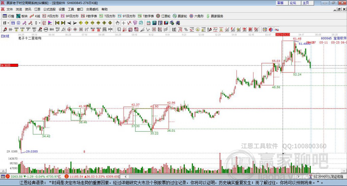Click the up-triangle button beside volume panel

(x=3, y=171)
